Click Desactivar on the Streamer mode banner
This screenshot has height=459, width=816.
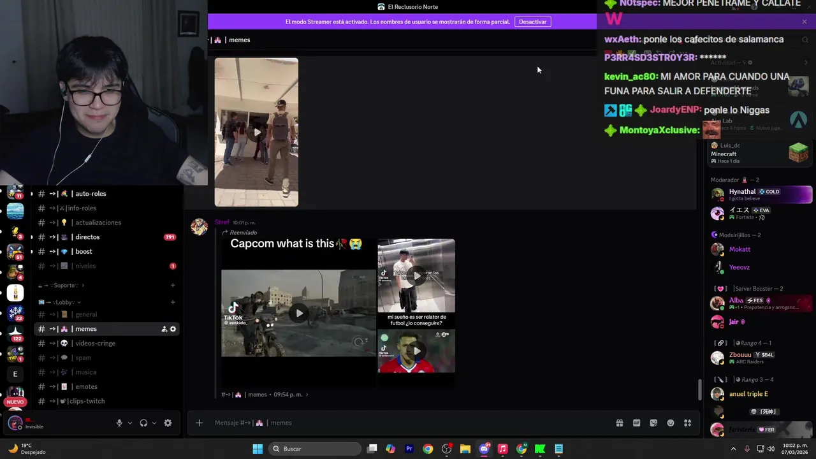[532, 22]
